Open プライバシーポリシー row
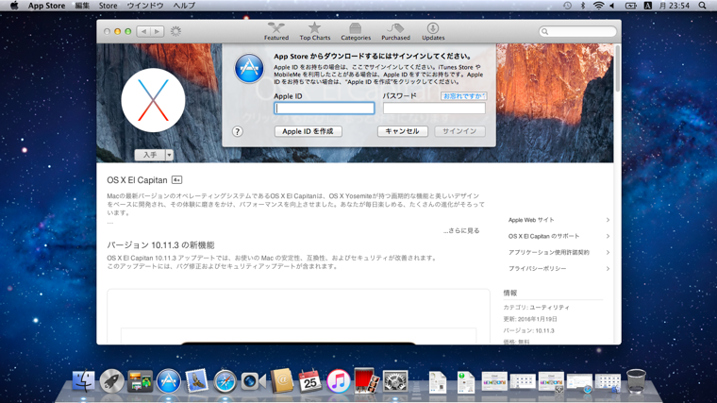This screenshot has width=717, height=403. [559, 269]
